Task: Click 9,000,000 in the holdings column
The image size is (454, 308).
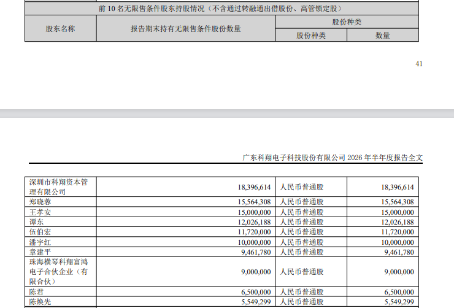Action: pyautogui.click(x=256, y=272)
